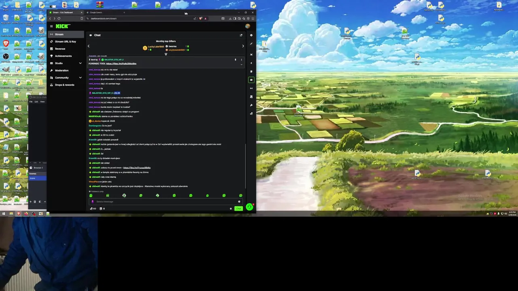This screenshot has width=518, height=291.
Task: Open Firefox from the taskbar
Action: pyautogui.click(x=26, y=213)
